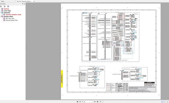Open the Schematic bookmark
This screenshot has width=169, height=103.
[x=7, y=13]
